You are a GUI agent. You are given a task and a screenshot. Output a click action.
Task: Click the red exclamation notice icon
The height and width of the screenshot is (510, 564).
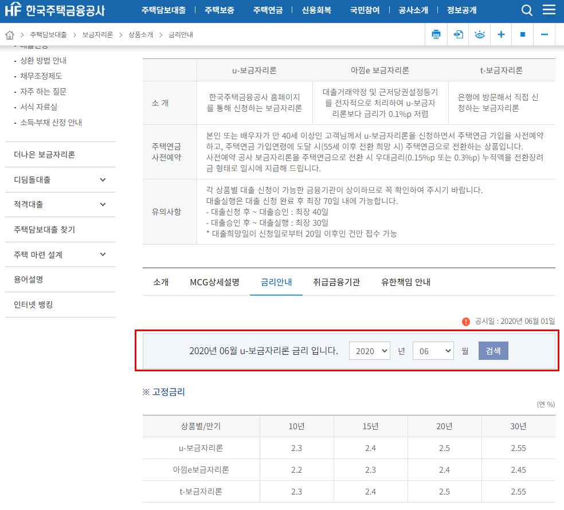coord(466,321)
